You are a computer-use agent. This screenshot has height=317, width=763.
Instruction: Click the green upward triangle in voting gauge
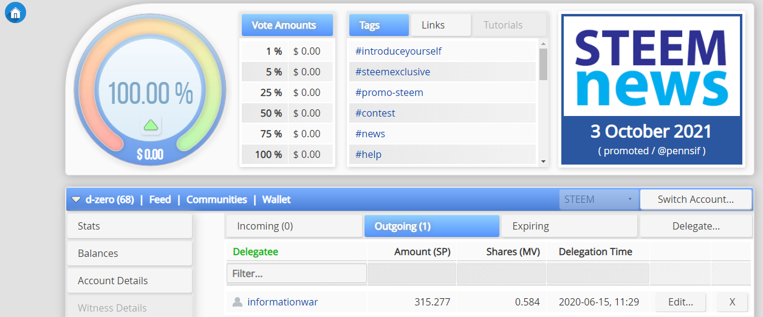(151, 126)
